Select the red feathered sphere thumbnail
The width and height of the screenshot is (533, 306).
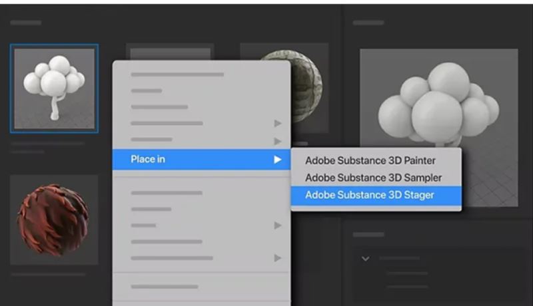[54, 220]
